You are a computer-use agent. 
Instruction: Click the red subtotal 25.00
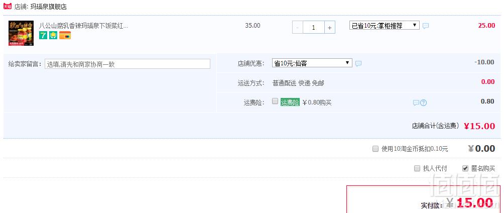point(486,26)
